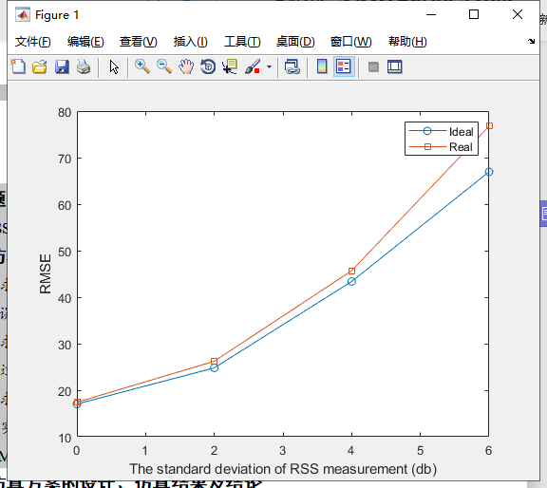
Task: Open the 帮助(H) menu
Action: (407, 42)
